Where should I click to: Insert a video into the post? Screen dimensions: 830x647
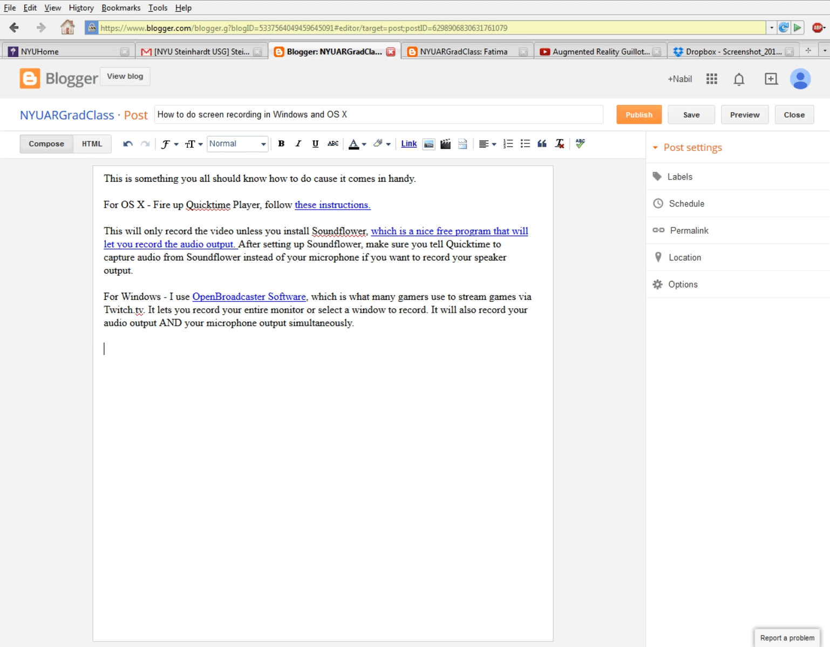(445, 143)
